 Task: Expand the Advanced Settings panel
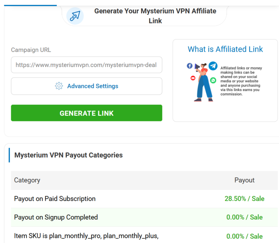[x=87, y=86]
